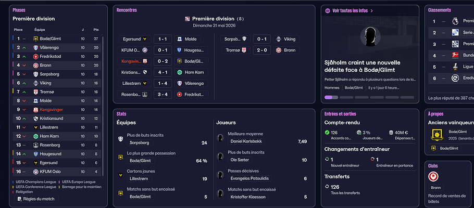This screenshot has height=208, width=474.
Task: Open the Stats panel header
Action: coord(121,113)
